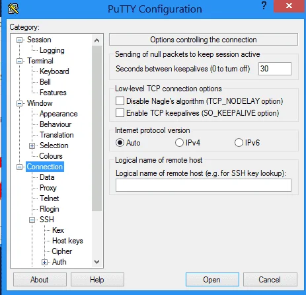
Task: Close the PuTTY Configuration window
Action: pos(289,6)
